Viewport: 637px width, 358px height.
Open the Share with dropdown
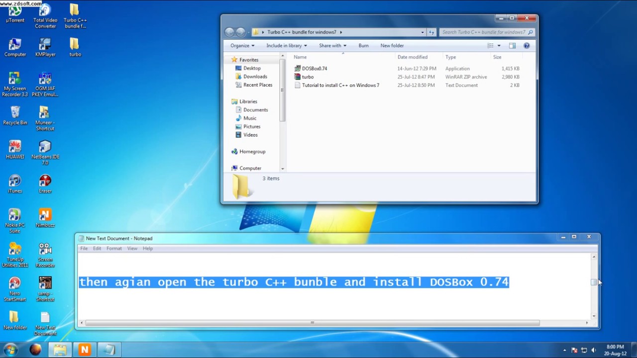click(332, 46)
